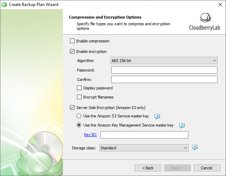Disable Server Side Encryption checkbox

(x=72, y=108)
